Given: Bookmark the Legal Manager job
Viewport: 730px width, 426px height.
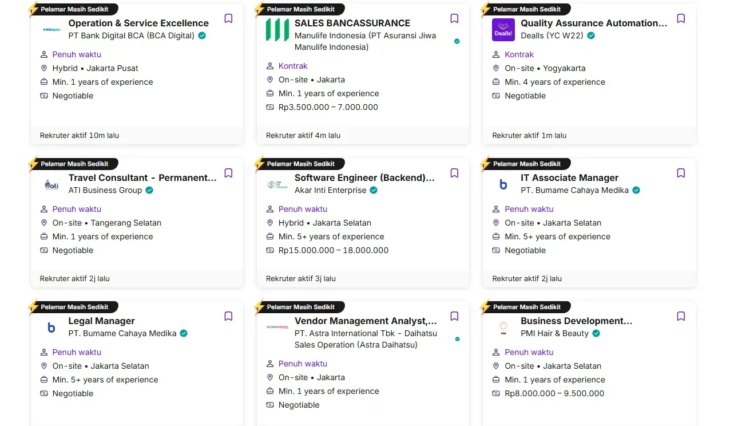Looking at the screenshot, I should point(228,316).
